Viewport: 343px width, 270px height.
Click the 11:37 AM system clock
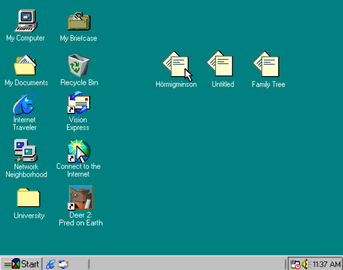tap(326, 264)
